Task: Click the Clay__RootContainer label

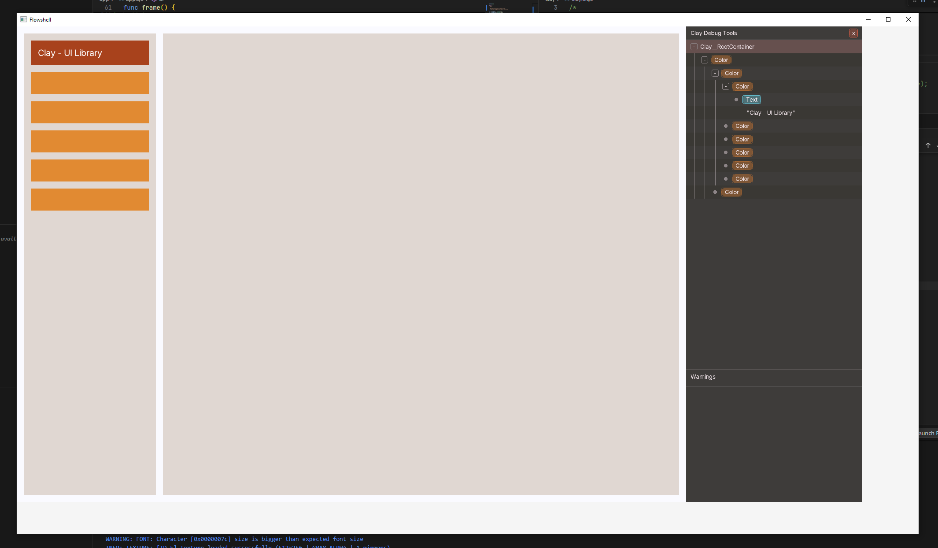Action: click(x=727, y=47)
